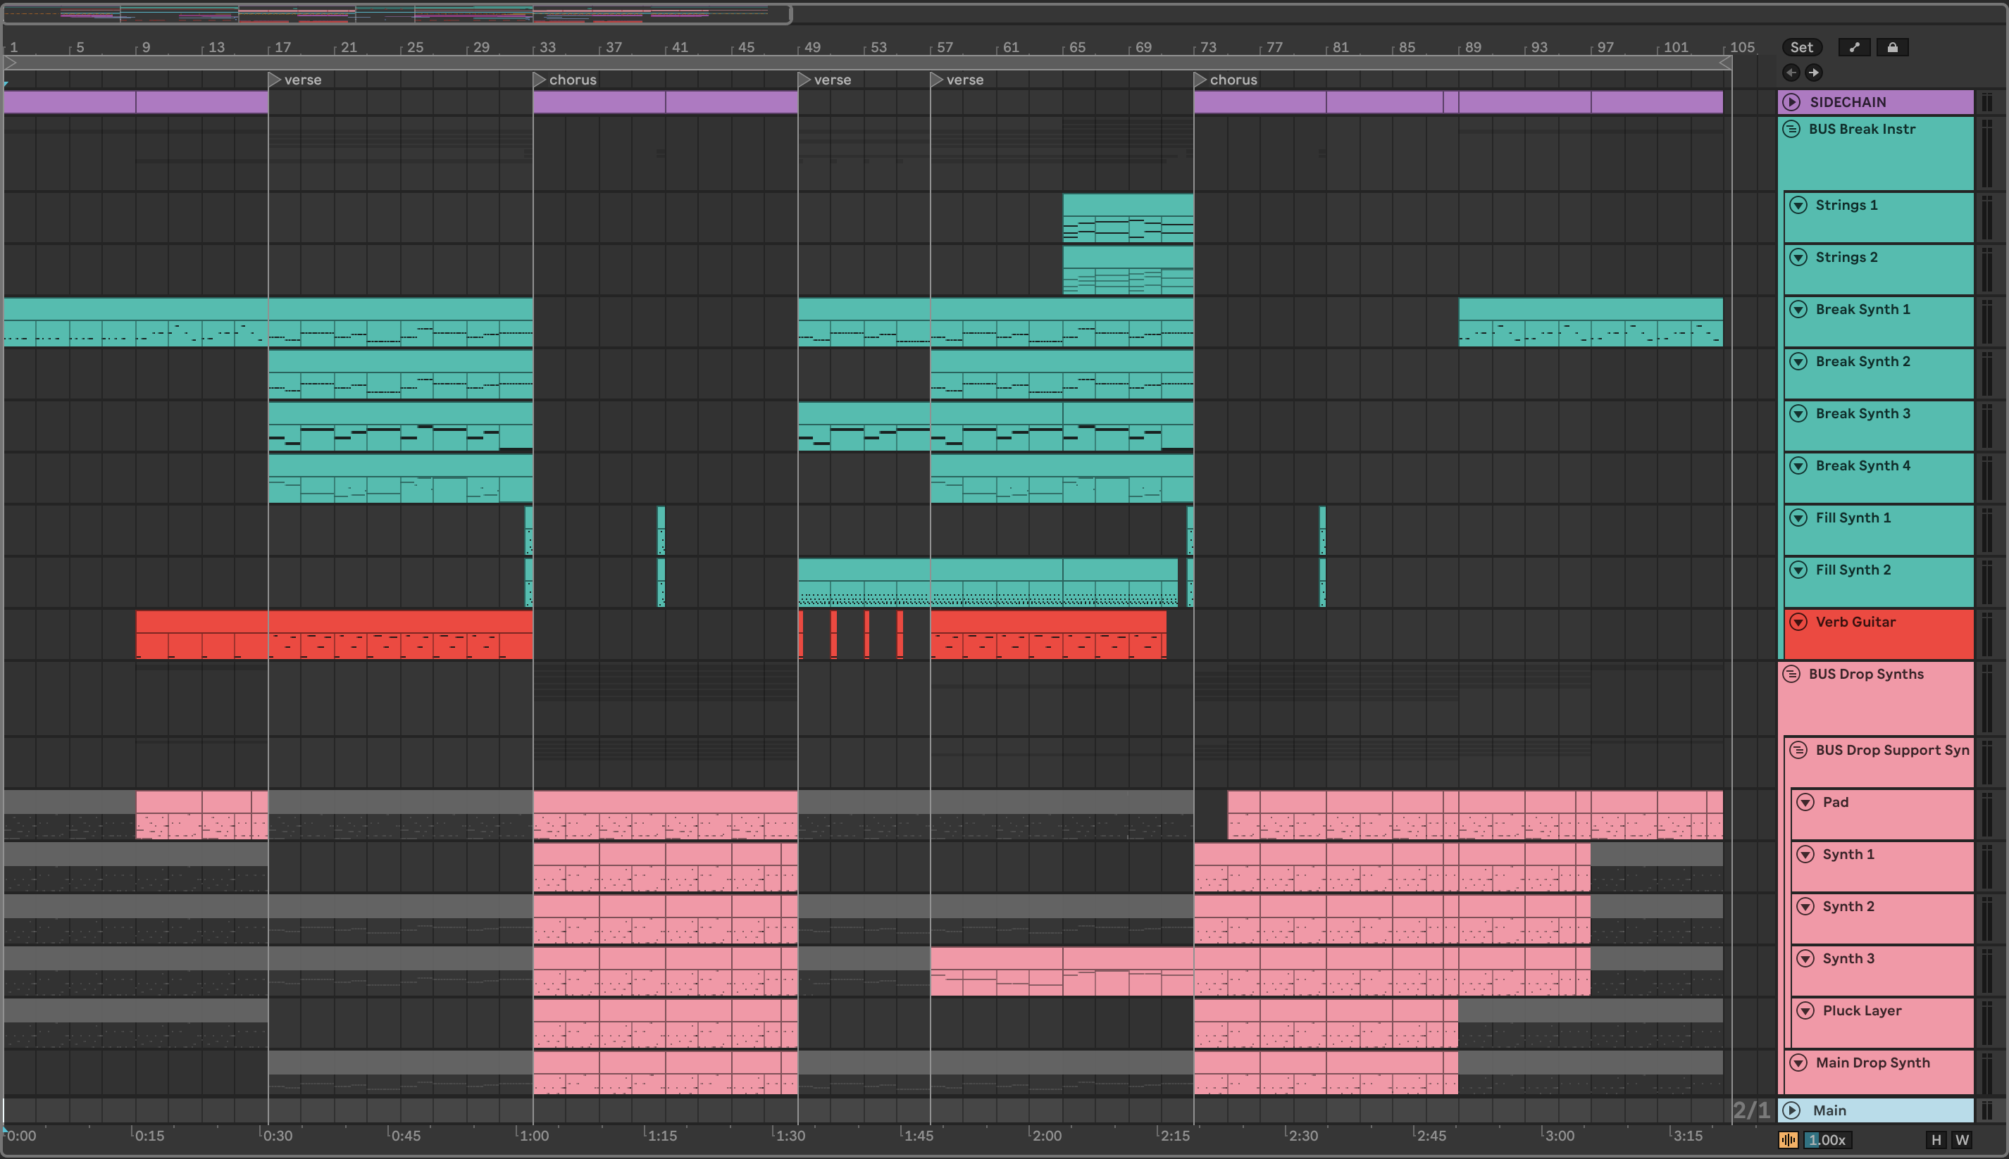Click the Main track play icon
Image resolution: width=2009 pixels, height=1159 pixels.
click(1791, 1110)
